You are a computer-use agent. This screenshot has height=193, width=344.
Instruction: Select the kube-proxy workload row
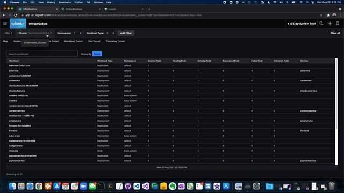pos(170,136)
